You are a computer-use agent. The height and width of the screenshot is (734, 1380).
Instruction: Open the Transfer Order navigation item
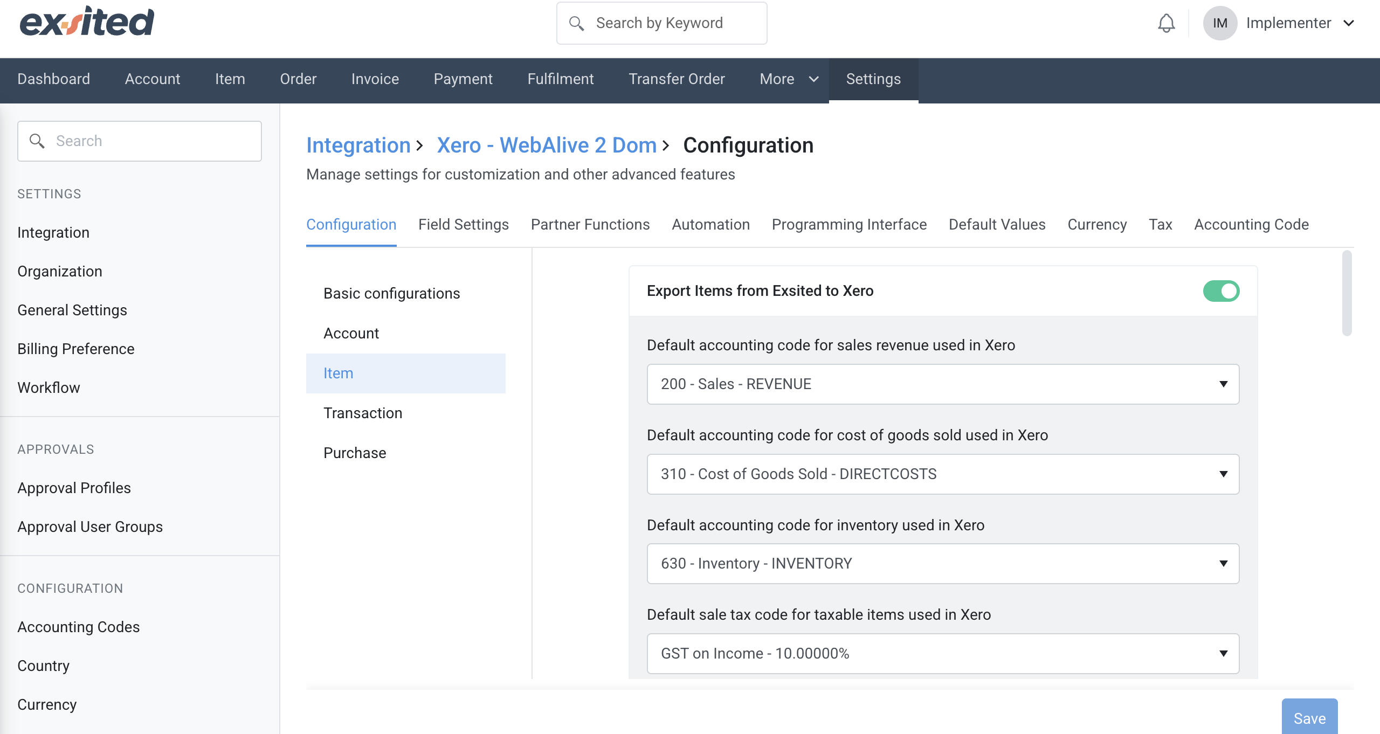click(x=677, y=79)
